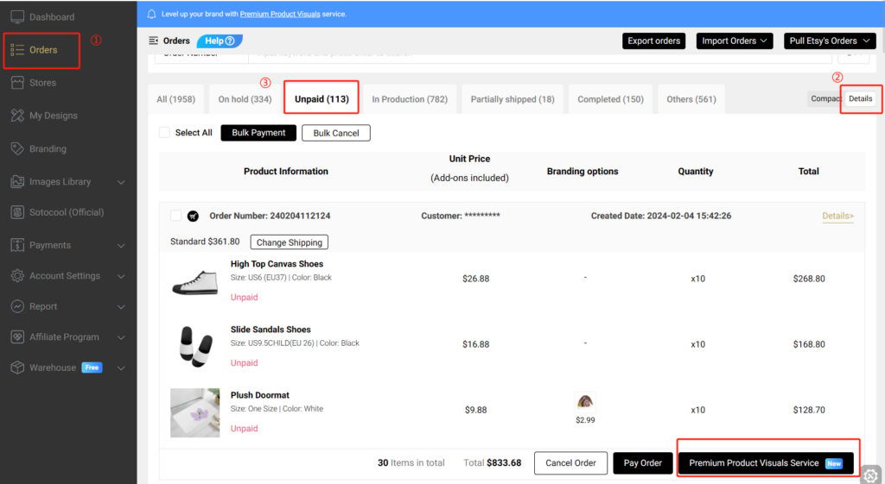The height and width of the screenshot is (484, 885).
Task: Click the Orders list icon in sidebar
Action: pos(17,50)
